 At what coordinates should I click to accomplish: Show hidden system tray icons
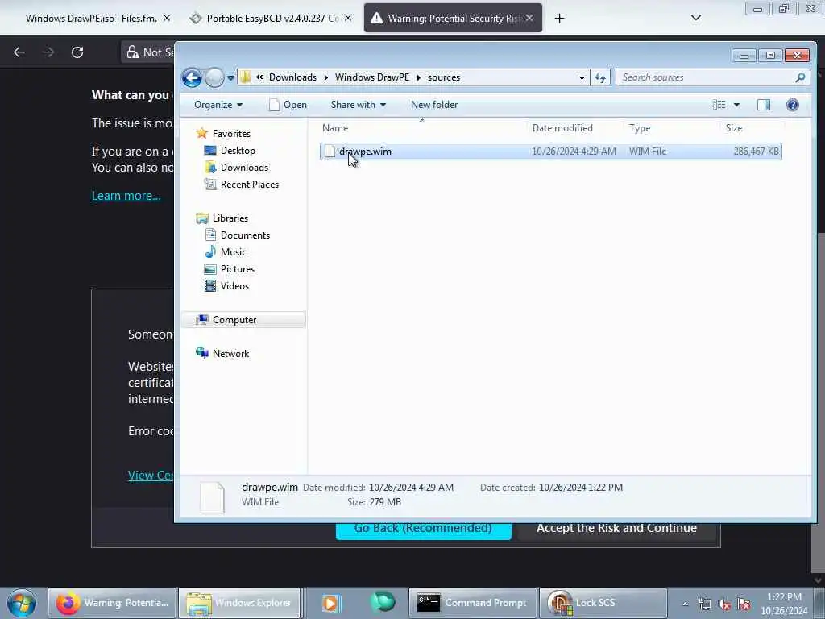coord(685,604)
